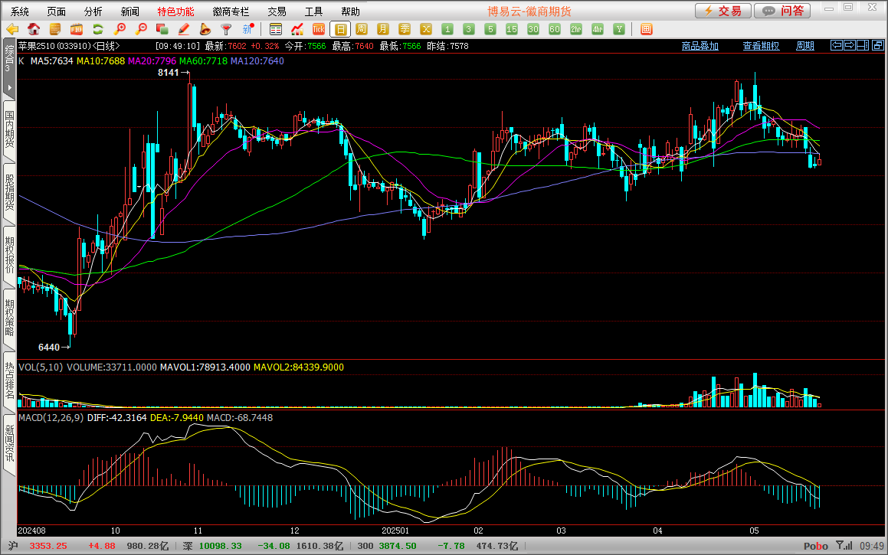Click the yellow X period button
Screen dimensions: 888x555
(x=427, y=29)
